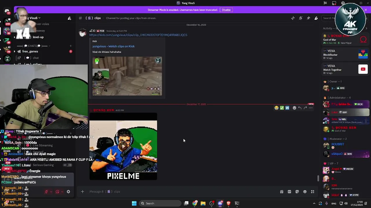Show hidden tray icons chevron

click(314, 203)
